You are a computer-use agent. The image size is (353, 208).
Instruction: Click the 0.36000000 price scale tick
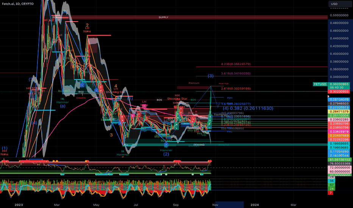pos(339,69)
